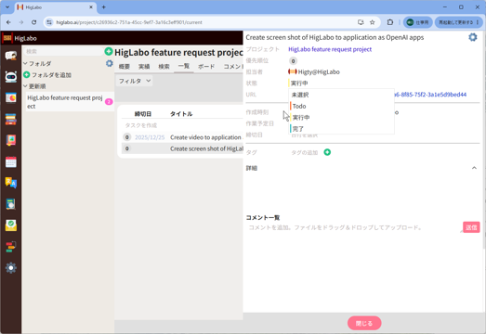This screenshot has height=334, width=486.
Task: Open the フィルタ dropdown
Action: pyautogui.click(x=135, y=81)
